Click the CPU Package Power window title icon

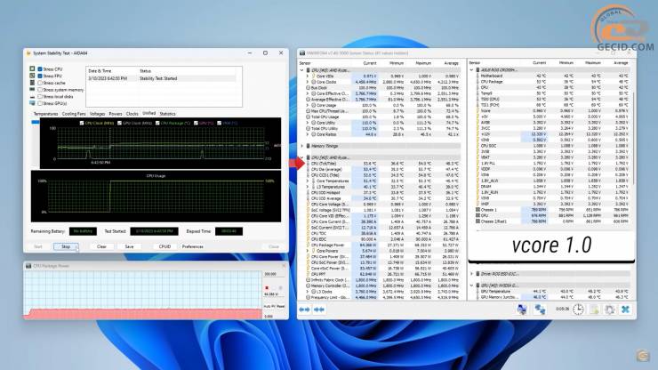point(28,266)
